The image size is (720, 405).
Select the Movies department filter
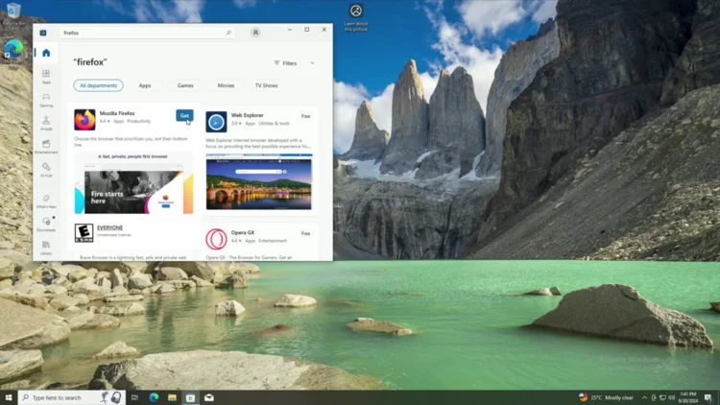(226, 85)
